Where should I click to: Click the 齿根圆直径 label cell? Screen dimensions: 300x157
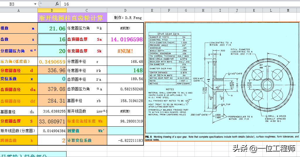click(x=19, y=101)
